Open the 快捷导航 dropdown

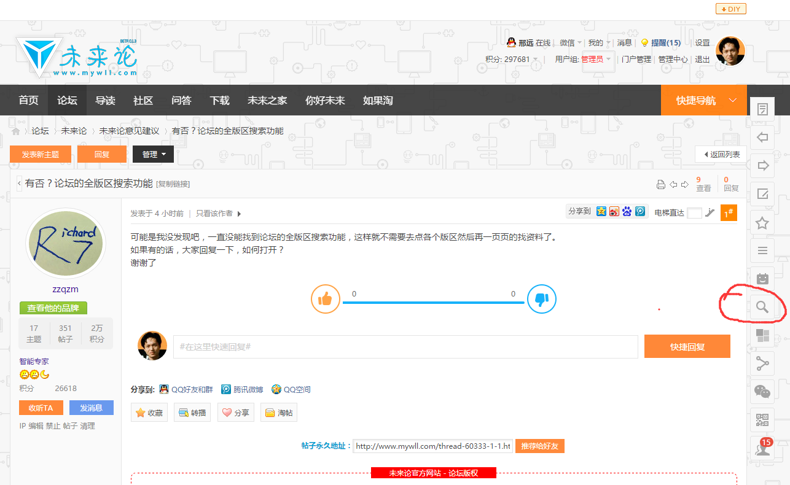[703, 100]
